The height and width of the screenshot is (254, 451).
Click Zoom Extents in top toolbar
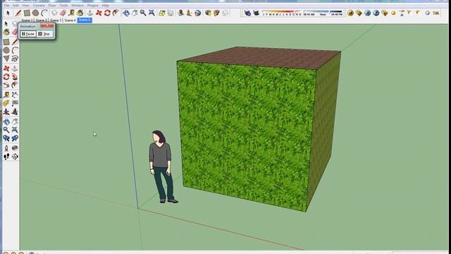click(x=152, y=13)
